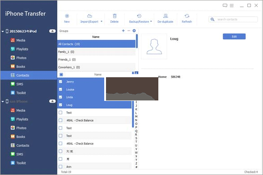Click the De-duplicate contacts icon
Viewport: 263px width, 175px height.
click(x=165, y=16)
